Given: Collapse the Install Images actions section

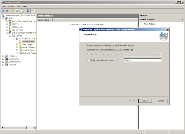Looking at the screenshot, I should tap(182, 20).
